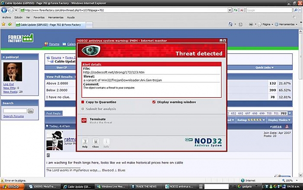Click the browser address bar

pos(124,10)
